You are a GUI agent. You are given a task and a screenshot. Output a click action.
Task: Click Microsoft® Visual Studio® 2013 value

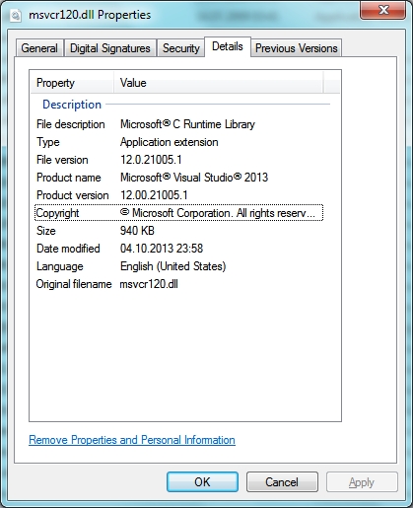point(194,178)
